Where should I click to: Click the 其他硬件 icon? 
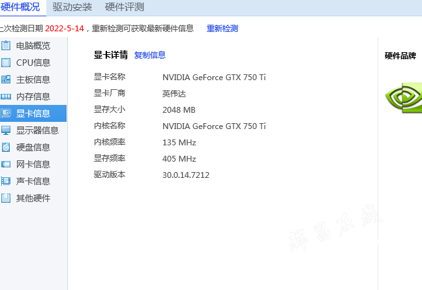tap(6, 198)
